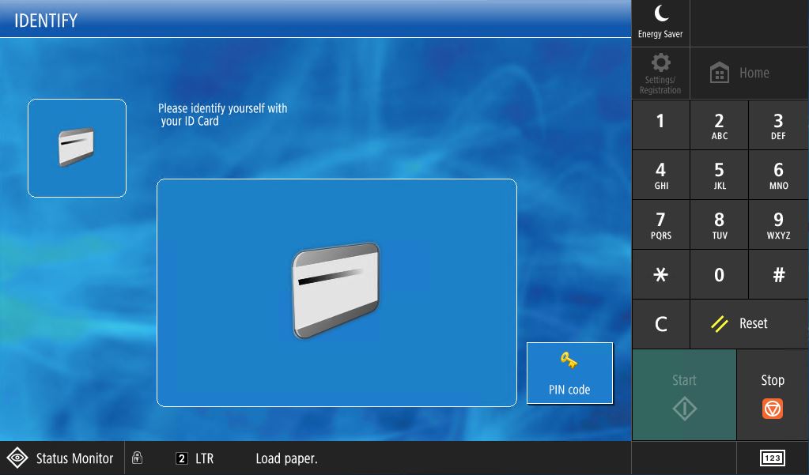Screen dimensions: 809x475
Task: Click the IDENTIFY title heading
Action: (46, 21)
